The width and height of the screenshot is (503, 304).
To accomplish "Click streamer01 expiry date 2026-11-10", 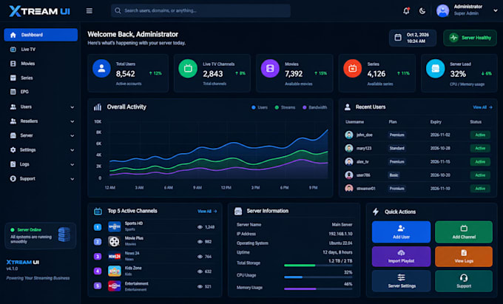I will point(440,189).
